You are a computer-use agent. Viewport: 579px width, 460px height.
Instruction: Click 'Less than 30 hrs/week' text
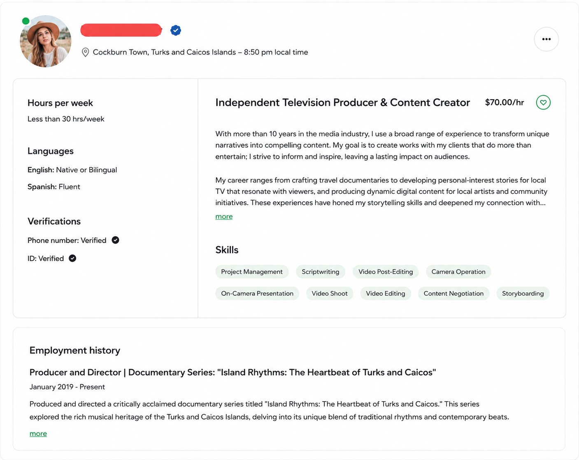point(66,119)
